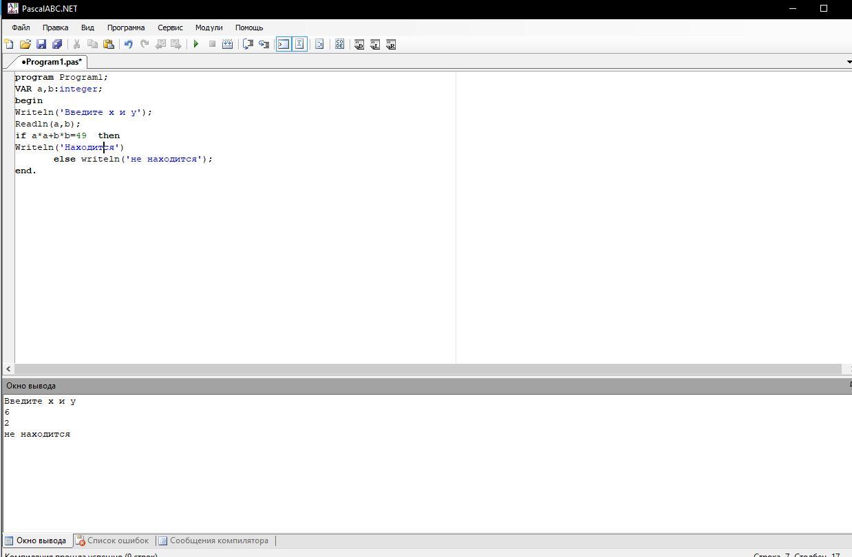Click the Writeln('Находится') line
This screenshot has height=557, width=852.
tap(70, 147)
